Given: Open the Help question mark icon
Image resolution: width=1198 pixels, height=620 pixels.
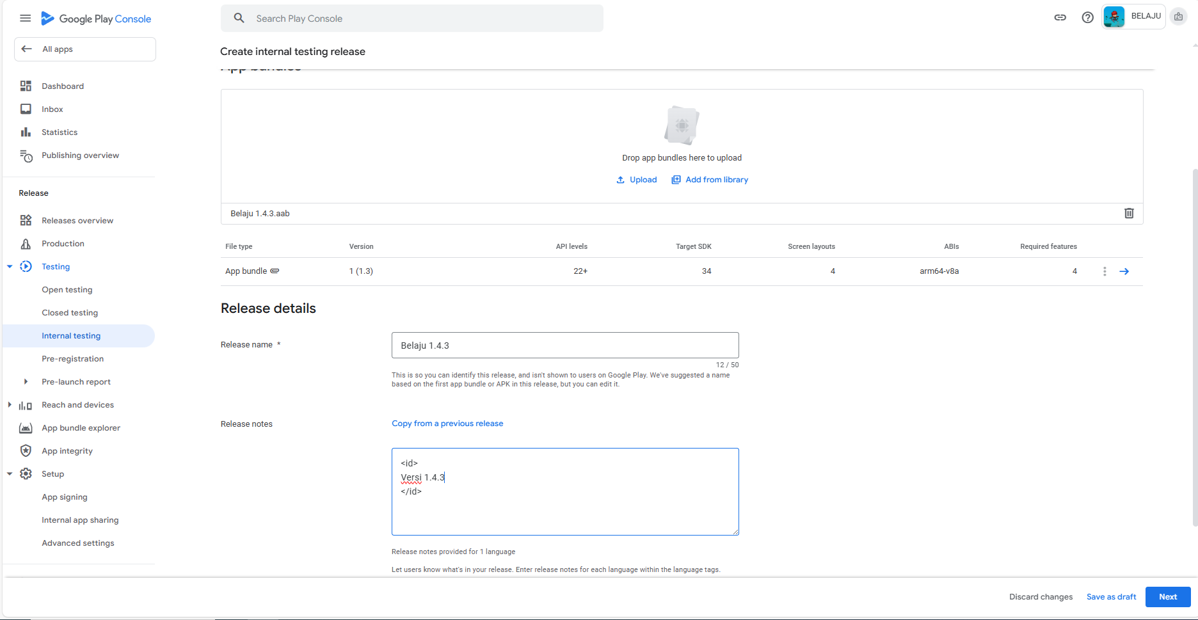Looking at the screenshot, I should [x=1087, y=17].
